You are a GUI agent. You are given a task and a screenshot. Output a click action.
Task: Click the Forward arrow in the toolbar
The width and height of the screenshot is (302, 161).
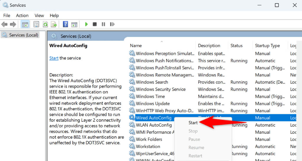13,24
